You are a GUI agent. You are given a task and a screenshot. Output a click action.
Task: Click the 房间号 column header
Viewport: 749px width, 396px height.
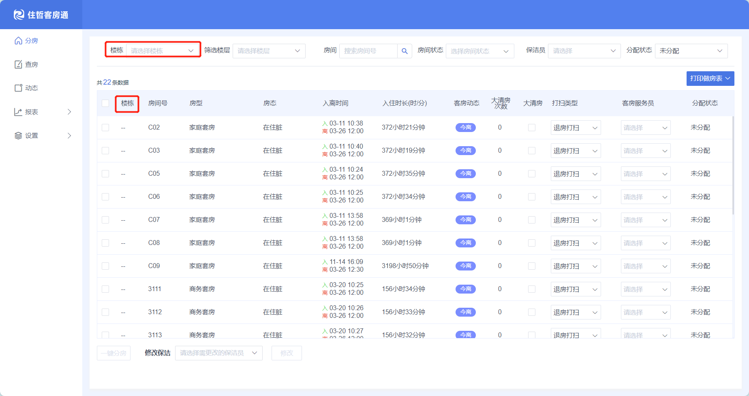[x=158, y=103]
